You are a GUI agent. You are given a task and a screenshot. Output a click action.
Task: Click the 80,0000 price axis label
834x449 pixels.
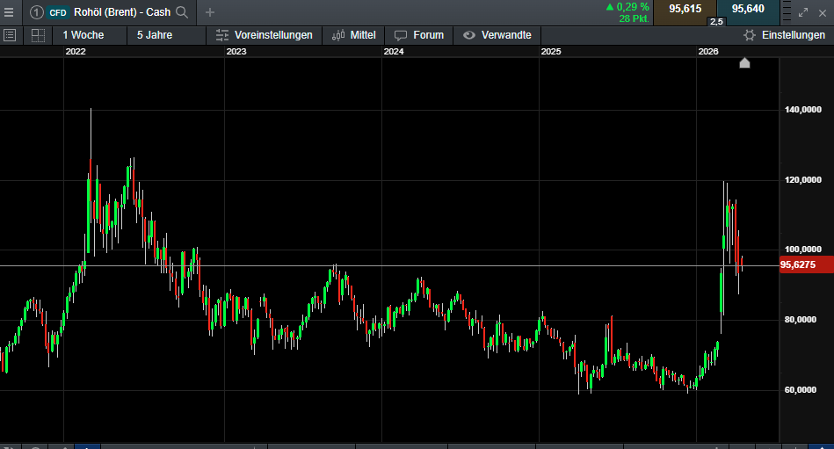801,320
